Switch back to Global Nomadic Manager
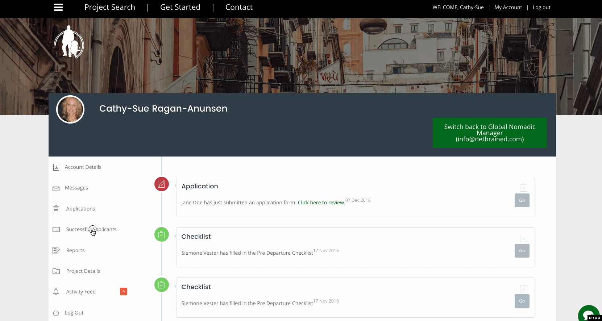This screenshot has width=602, height=321. pos(490,133)
